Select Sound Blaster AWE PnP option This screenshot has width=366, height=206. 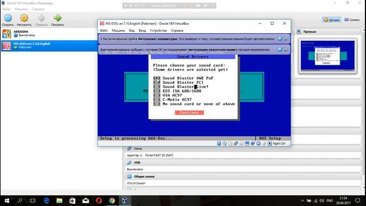point(183,78)
